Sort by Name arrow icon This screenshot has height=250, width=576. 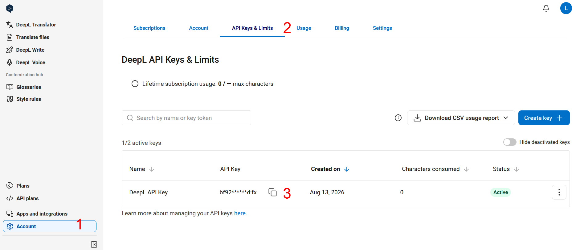pos(152,169)
